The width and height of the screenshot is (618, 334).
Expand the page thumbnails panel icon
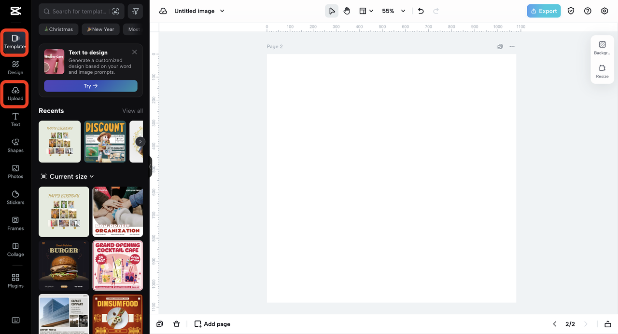[608, 324]
